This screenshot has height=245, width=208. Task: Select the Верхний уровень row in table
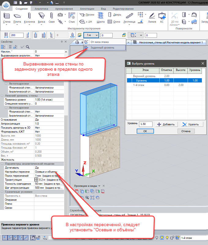[164, 76]
